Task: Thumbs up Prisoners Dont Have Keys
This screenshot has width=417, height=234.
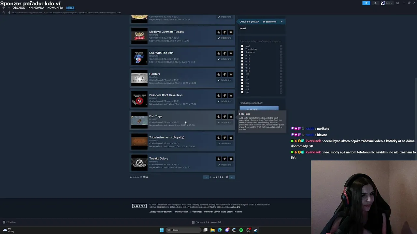Action: 219,96
